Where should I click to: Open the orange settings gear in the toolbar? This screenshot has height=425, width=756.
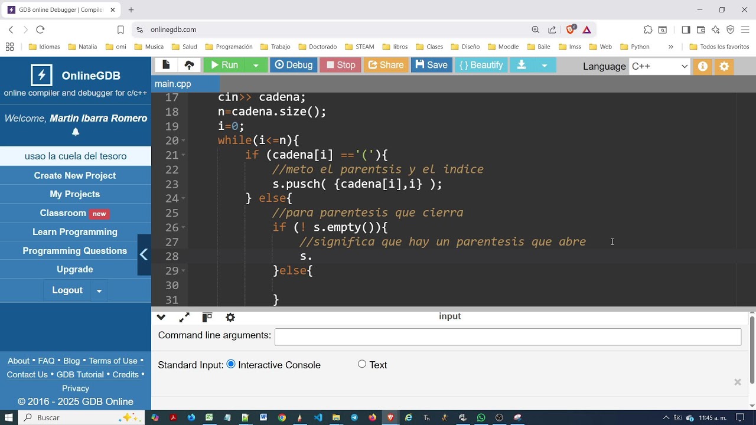tap(724, 66)
